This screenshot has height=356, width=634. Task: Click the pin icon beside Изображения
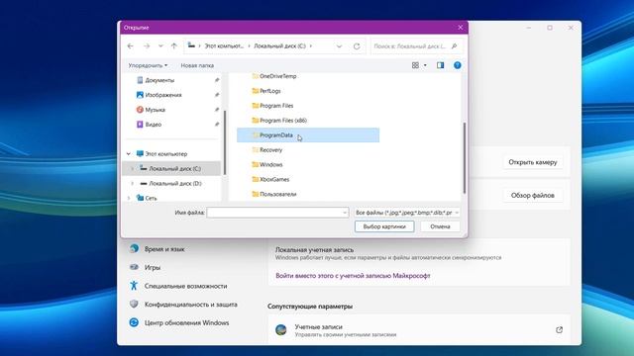[x=217, y=95]
